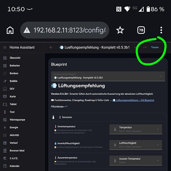171x171 pixels.
Task: Open the Wärmepumpe dashboard
Action: click(x=22, y=120)
